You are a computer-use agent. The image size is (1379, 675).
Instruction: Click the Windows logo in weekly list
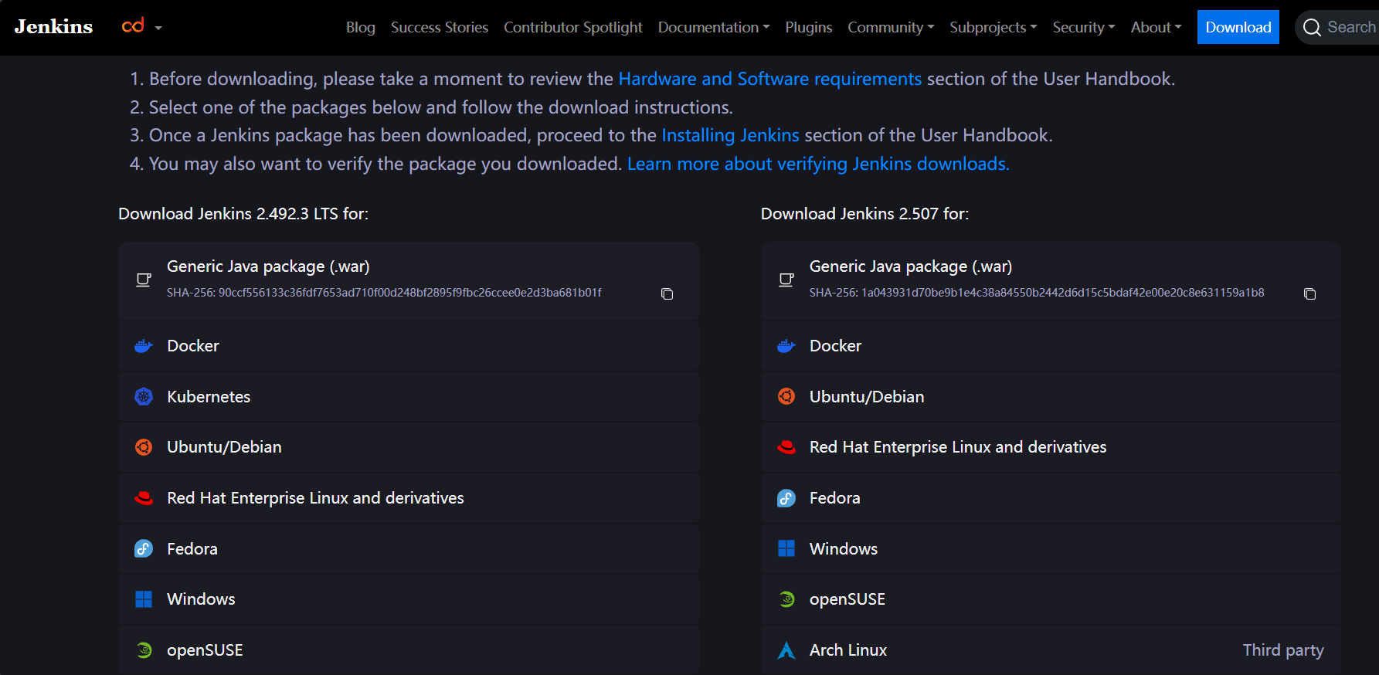786,549
